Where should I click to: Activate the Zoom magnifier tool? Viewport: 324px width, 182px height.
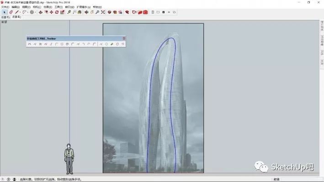tap(97, 12)
